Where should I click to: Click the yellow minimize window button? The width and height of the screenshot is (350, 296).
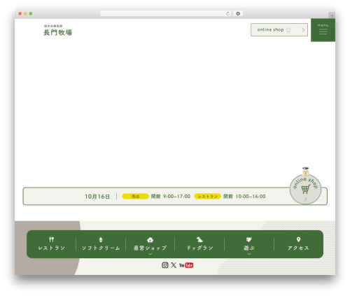25,13
